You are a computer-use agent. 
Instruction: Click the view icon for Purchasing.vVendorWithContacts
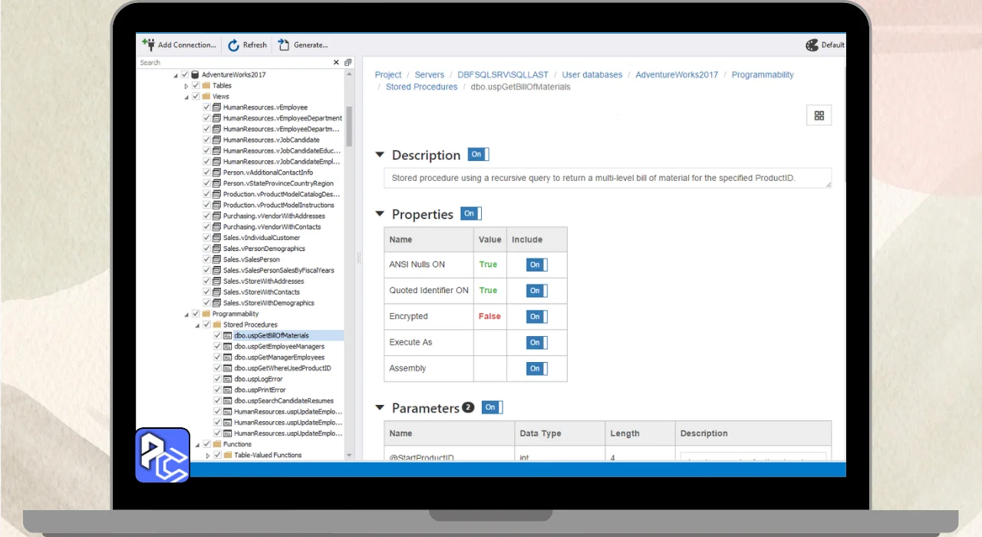pos(217,226)
